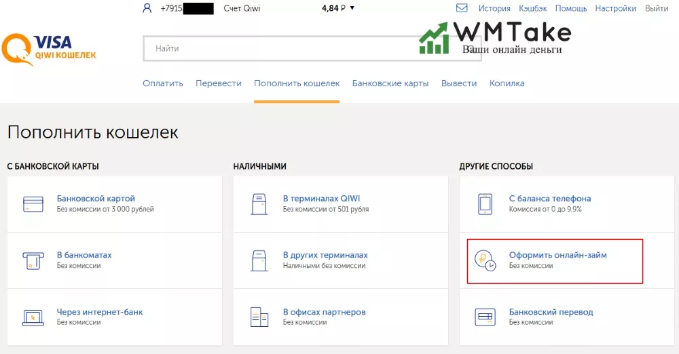Open the Оплатить tab
Viewport: 679px width, 354px height.
coord(163,83)
